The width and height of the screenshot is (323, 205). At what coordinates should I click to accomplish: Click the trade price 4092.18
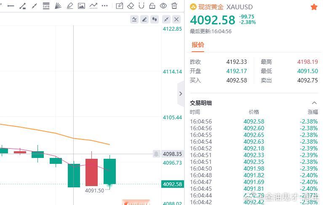[254, 148]
